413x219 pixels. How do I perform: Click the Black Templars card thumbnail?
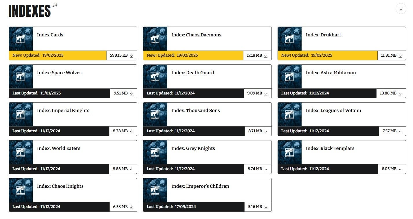pos(290,152)
